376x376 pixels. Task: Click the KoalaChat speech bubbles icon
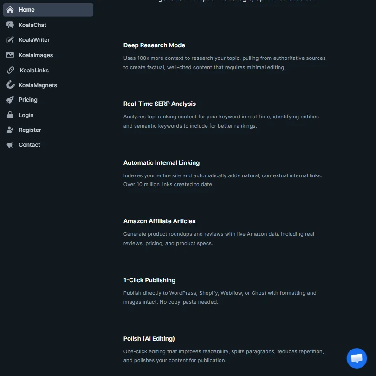[10, 25]
